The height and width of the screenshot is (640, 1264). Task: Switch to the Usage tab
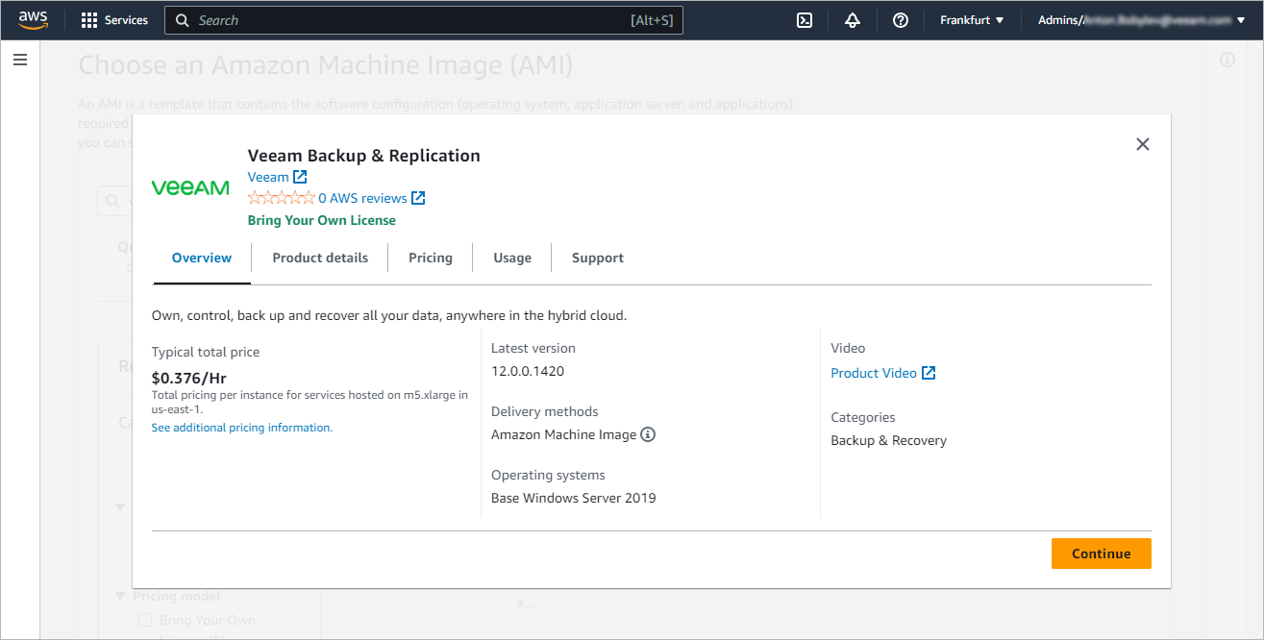[512, 258]
